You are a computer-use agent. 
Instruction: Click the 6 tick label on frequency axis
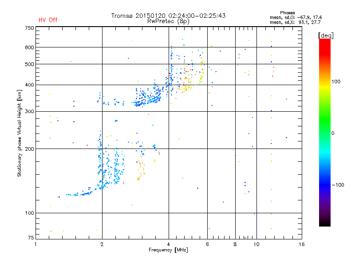click(207, 245)
